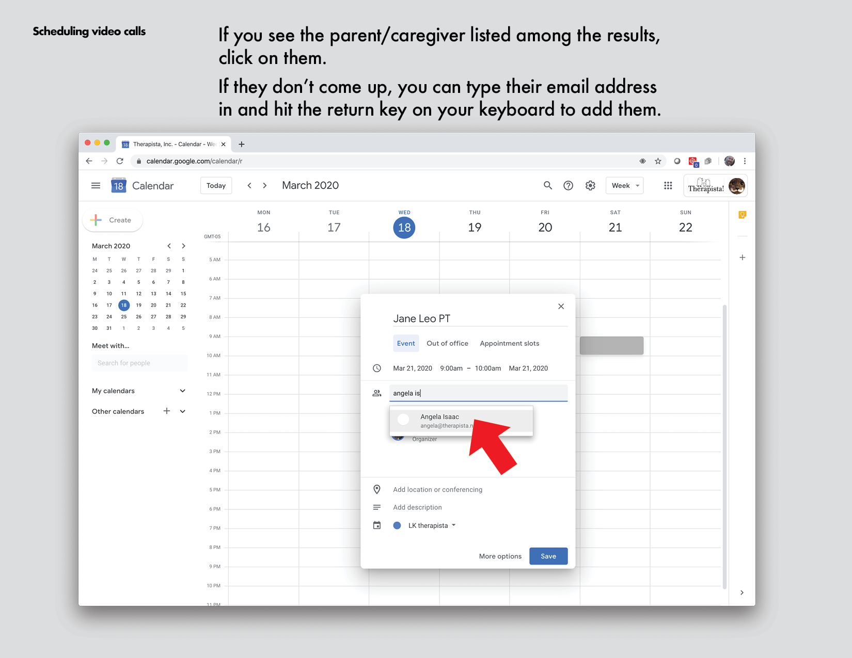This screenshot has width=852, height=658.
Task: Open Google Keep side panel icon
Action: (742, 215)
